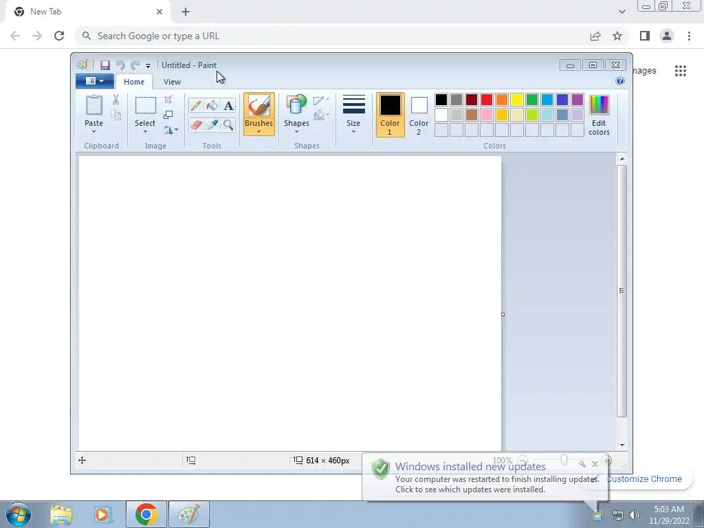Click the Brushes tool icon
Viewport: 704px width, 528px height.
tap(259, 106)
